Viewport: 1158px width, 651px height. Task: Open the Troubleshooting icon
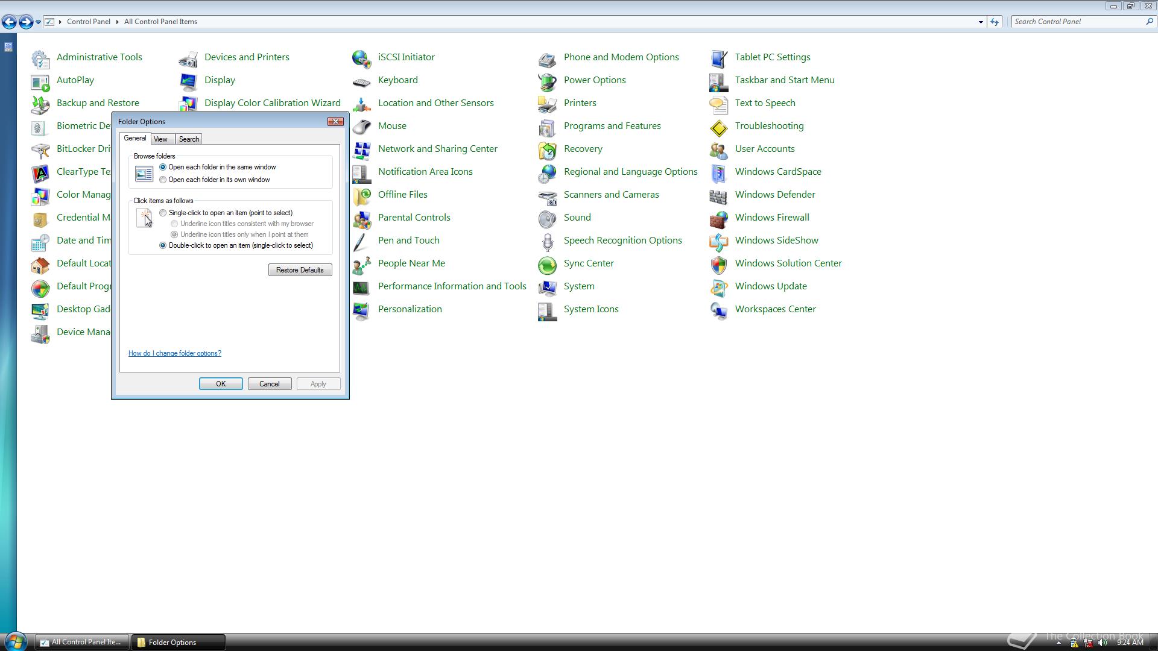pyautogui.click(x=719, y=127)
